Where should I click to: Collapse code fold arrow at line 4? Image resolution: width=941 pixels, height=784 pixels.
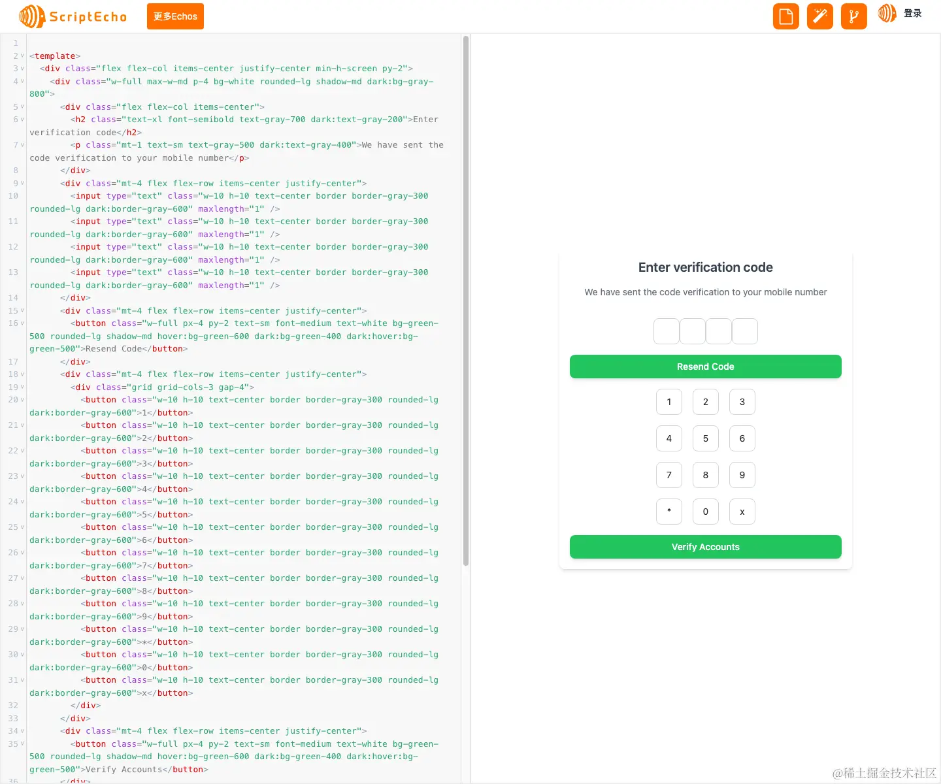pos(22,82)
